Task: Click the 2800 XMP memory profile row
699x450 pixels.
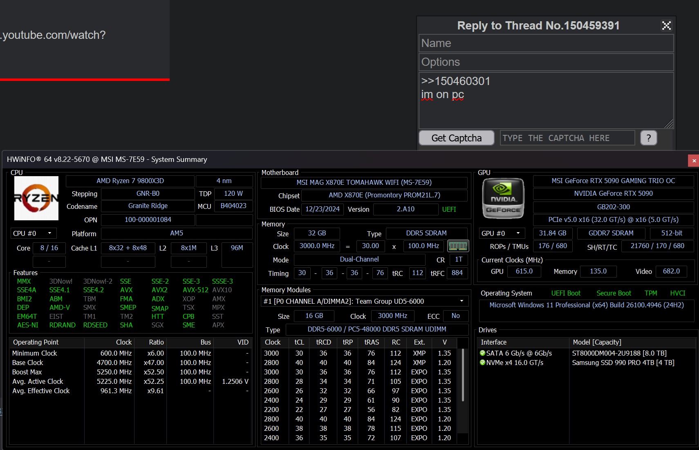Action: click(359, 363)
